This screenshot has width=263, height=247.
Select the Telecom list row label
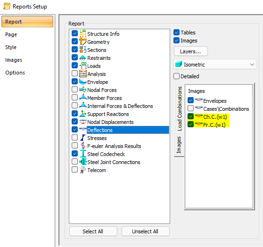click(97, 170)
